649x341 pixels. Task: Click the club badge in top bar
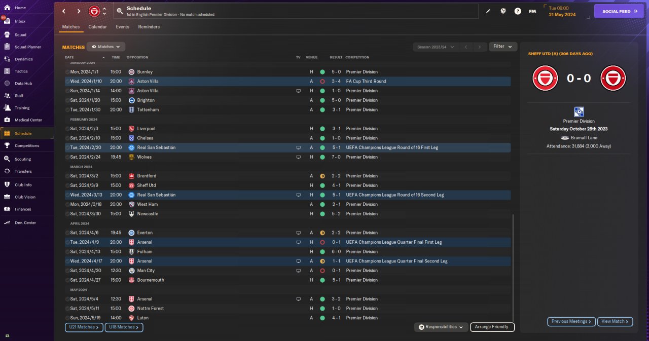[94, 11]
